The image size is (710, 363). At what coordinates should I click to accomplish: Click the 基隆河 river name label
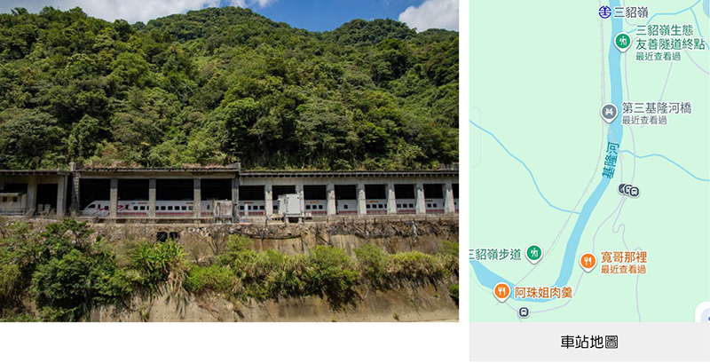(x=611, y=161)
